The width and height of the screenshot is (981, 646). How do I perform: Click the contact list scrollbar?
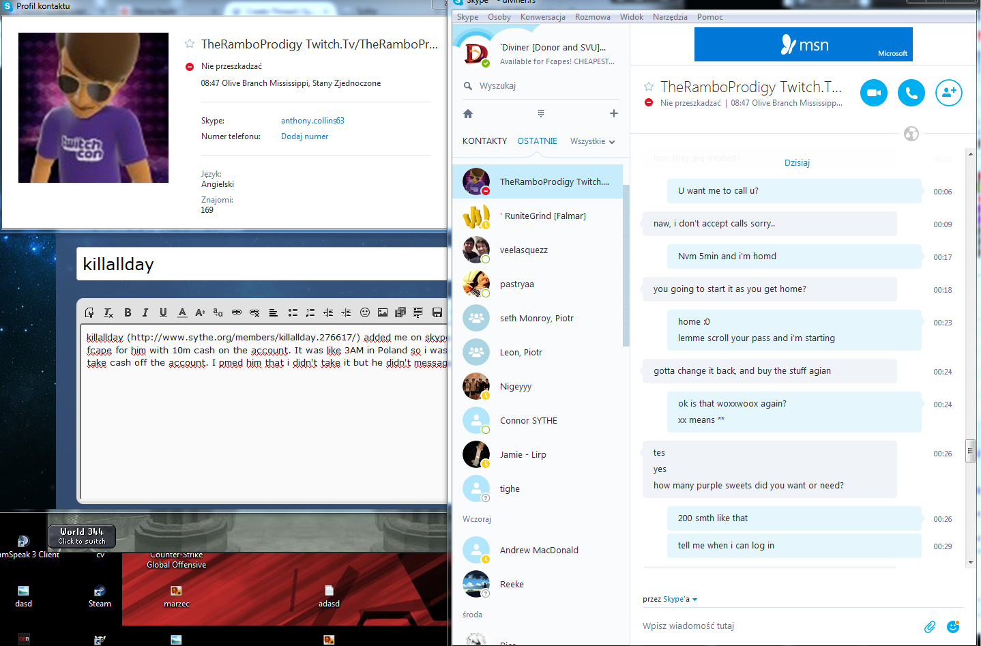(x=626, y=265)
